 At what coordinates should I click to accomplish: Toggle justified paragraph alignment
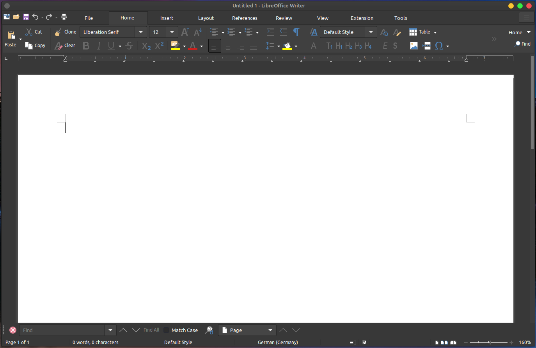tap(254, 46)
